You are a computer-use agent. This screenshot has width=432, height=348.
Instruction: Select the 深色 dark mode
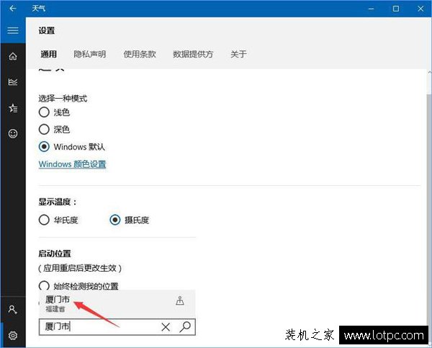(44, 129)
